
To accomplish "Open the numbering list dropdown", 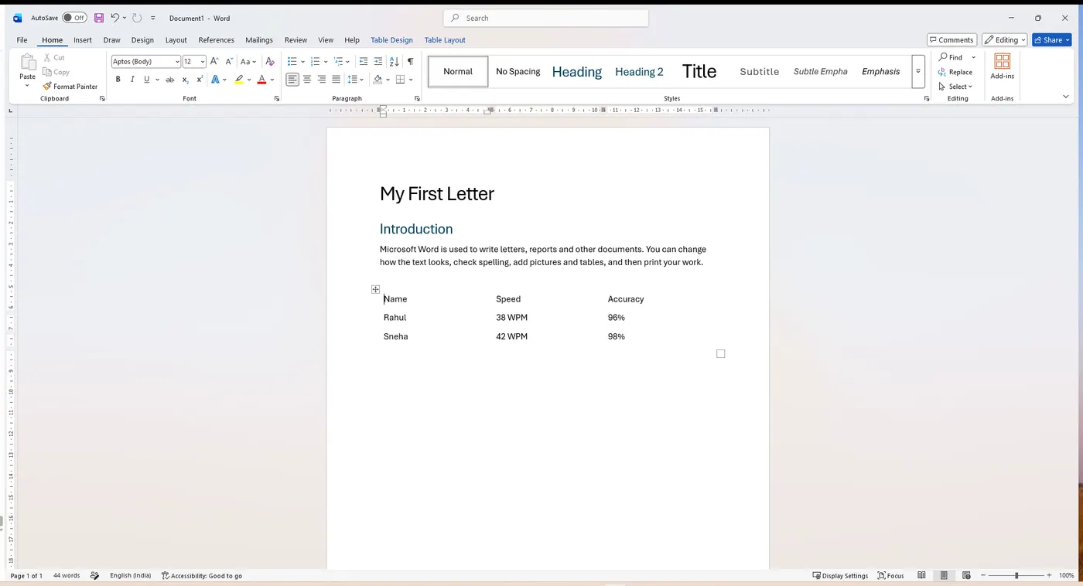I will pyautogui.click(x=326, y=61).
